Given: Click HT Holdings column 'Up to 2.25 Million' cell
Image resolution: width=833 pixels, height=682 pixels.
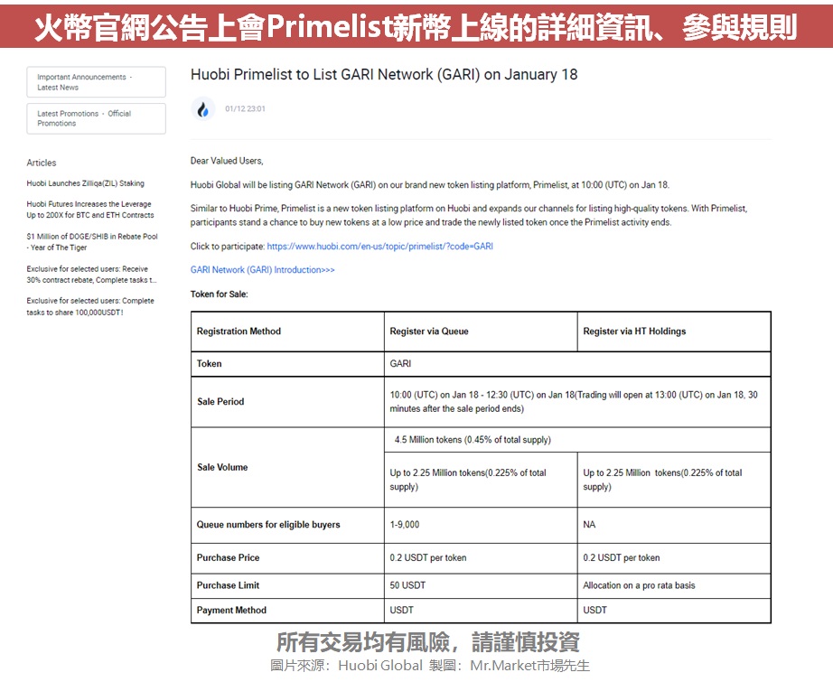Looking at the screenshot, I should click(x=674, y=480).
